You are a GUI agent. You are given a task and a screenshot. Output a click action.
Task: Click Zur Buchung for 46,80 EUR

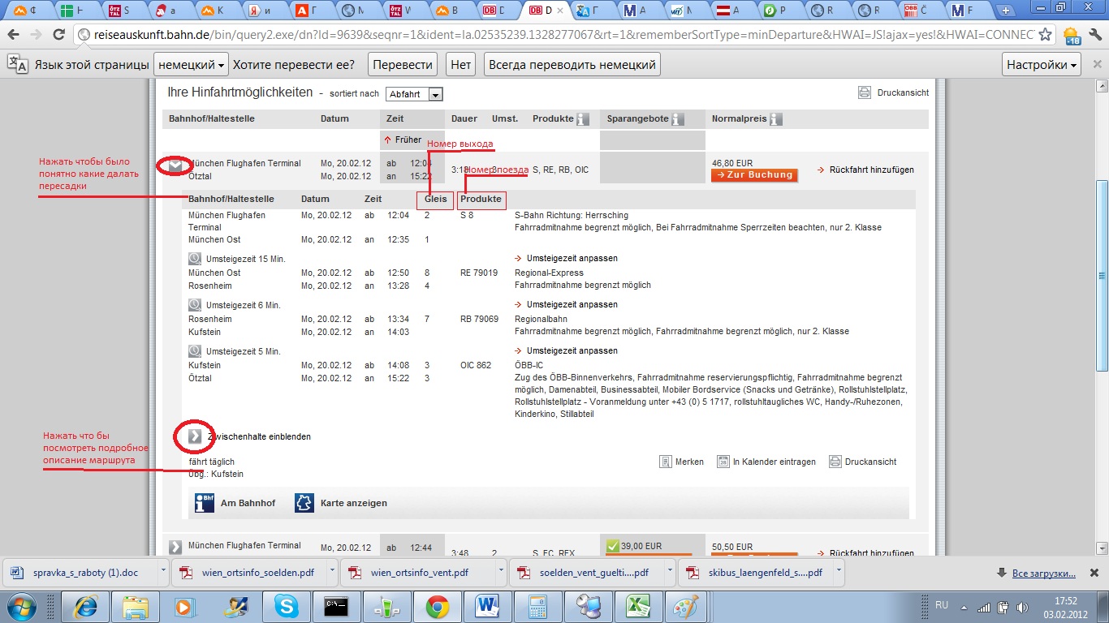pos(754,175)
